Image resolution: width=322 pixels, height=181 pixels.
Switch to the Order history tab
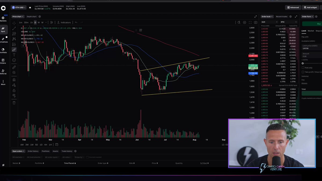tap(33, 151)
